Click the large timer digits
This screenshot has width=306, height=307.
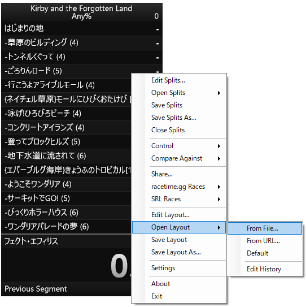click(121, 266)
